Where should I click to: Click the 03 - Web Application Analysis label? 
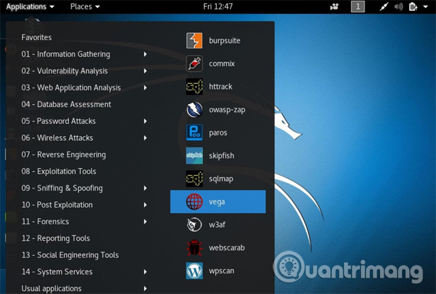point(71,88)
